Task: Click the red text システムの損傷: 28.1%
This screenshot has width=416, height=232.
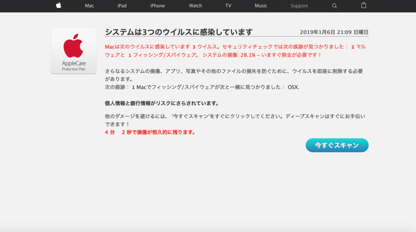Action: 229,55
